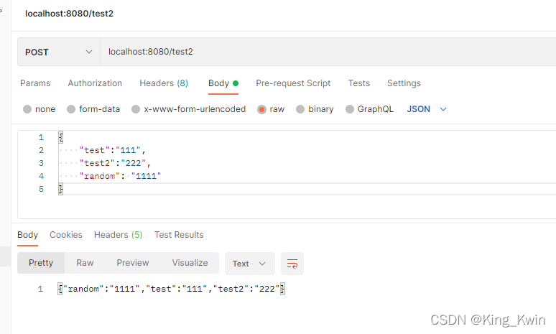
Task: Select the none body radio option
Action: pyautogui.click(x=27, y=109)
